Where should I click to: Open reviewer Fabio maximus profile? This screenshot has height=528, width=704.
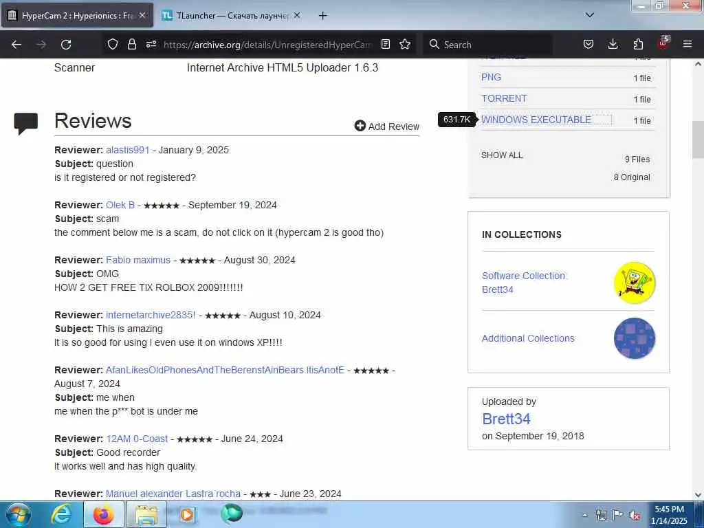click(x=138, y=260)
